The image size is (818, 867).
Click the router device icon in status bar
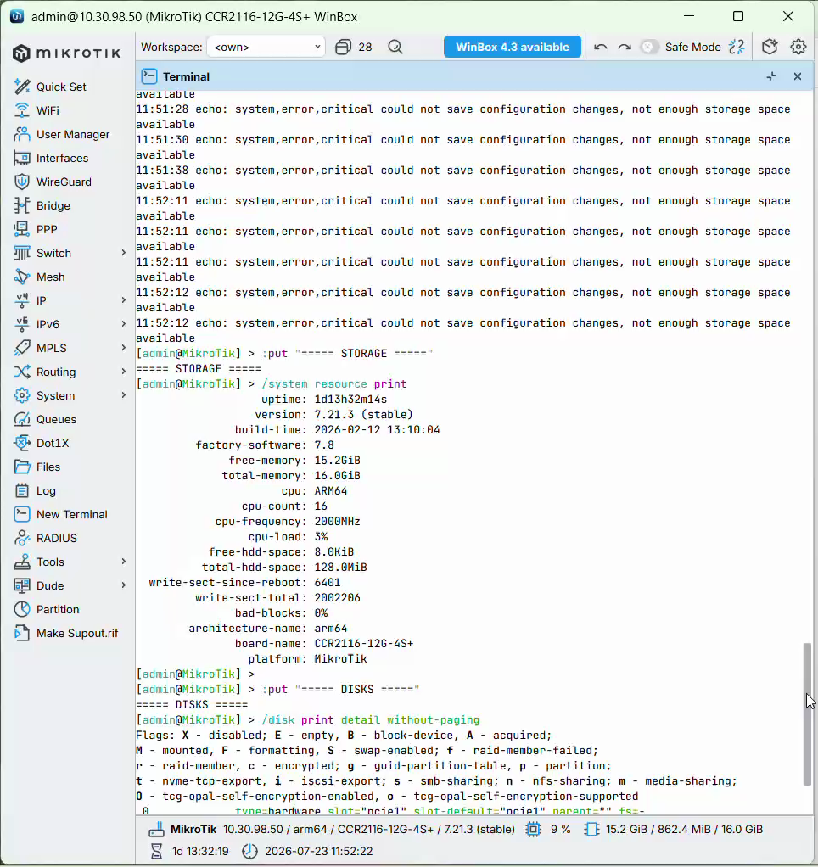click(x=156, y=830)
